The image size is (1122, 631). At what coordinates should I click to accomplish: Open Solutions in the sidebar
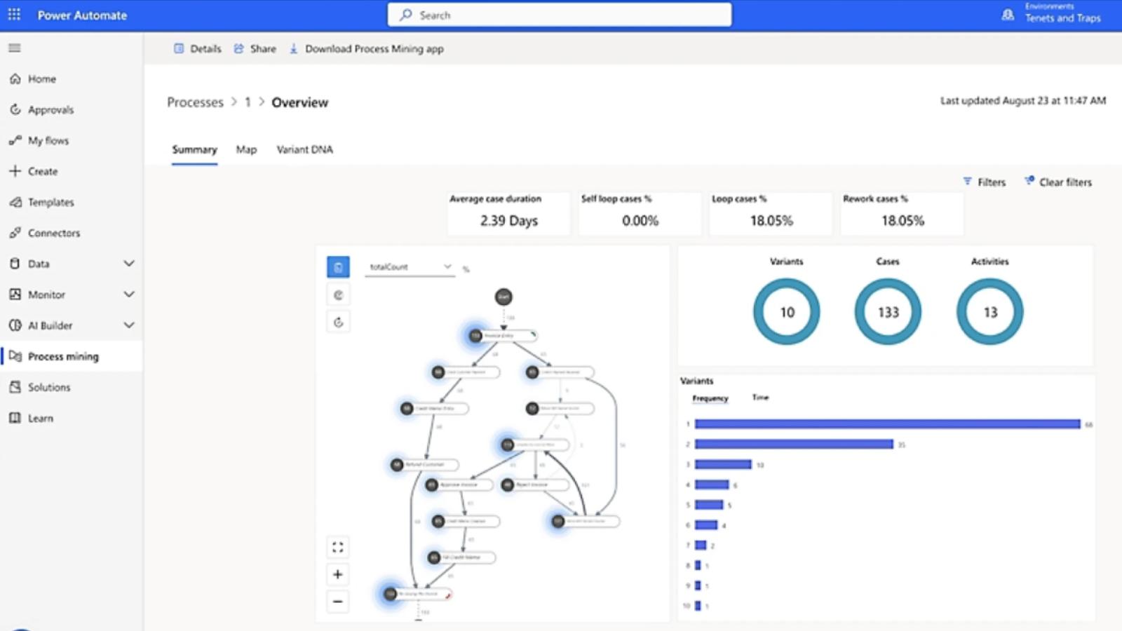point(40,388)
